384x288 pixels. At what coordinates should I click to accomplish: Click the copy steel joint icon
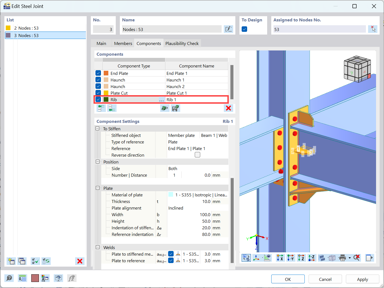(x=22, y=261)
